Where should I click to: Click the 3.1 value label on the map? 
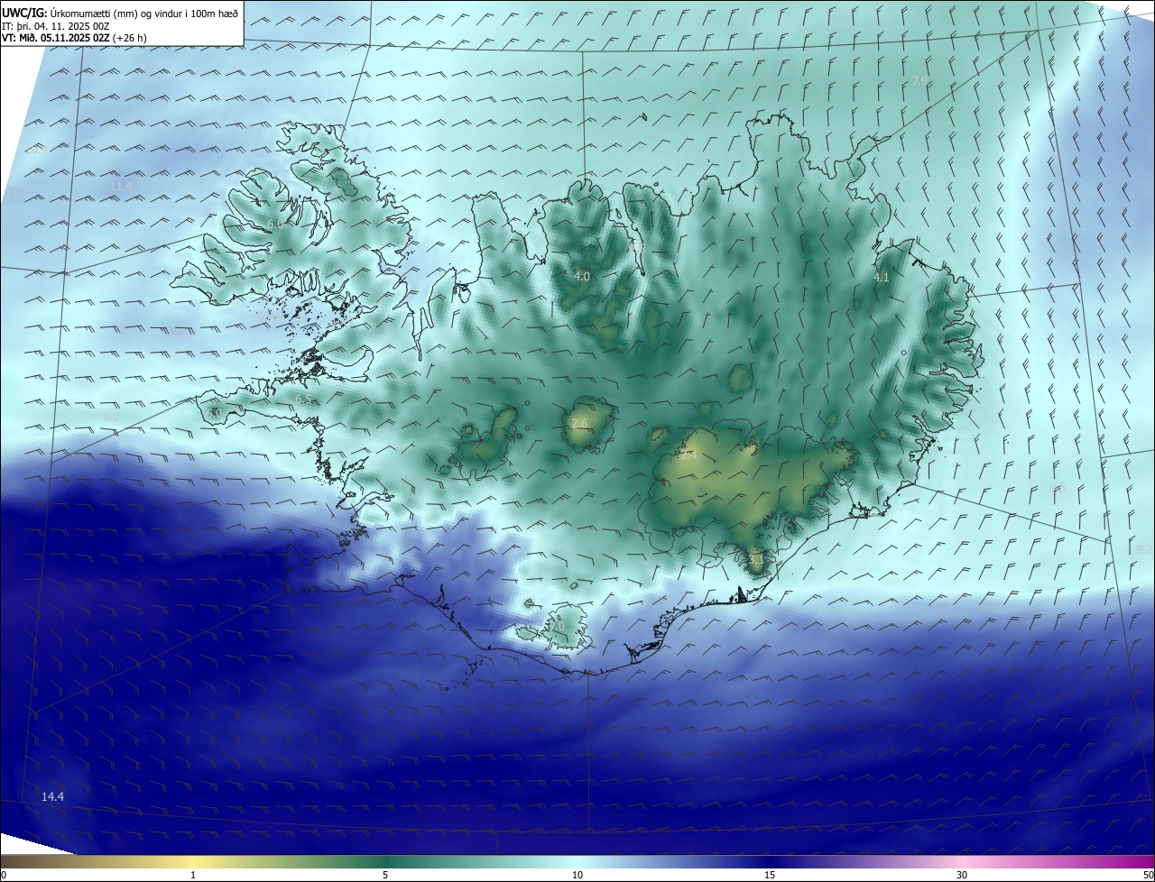tap(756, 559)
